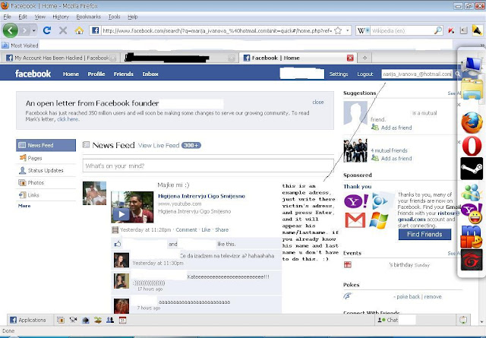Close the Facebook | Home tab

click(x=350, y=58)
